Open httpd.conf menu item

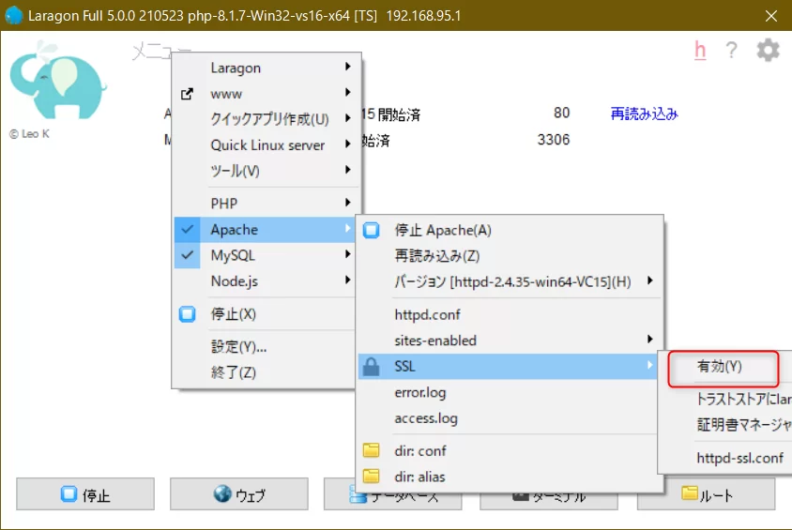click(x=427, y=314)
